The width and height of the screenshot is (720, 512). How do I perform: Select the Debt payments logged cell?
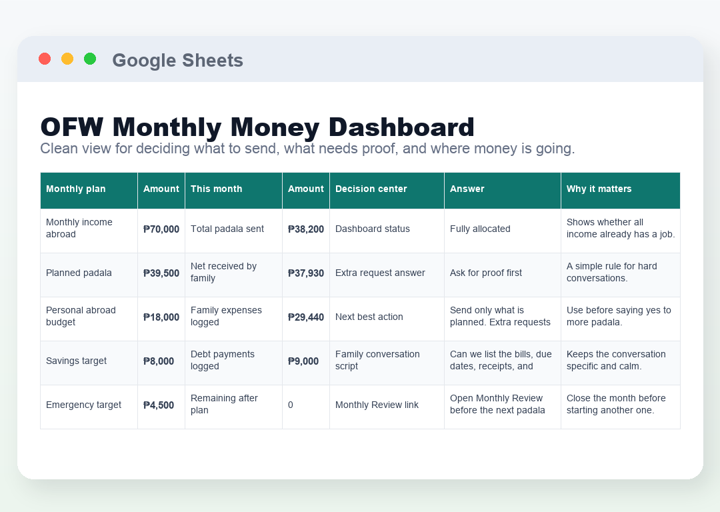click(234, 363)
